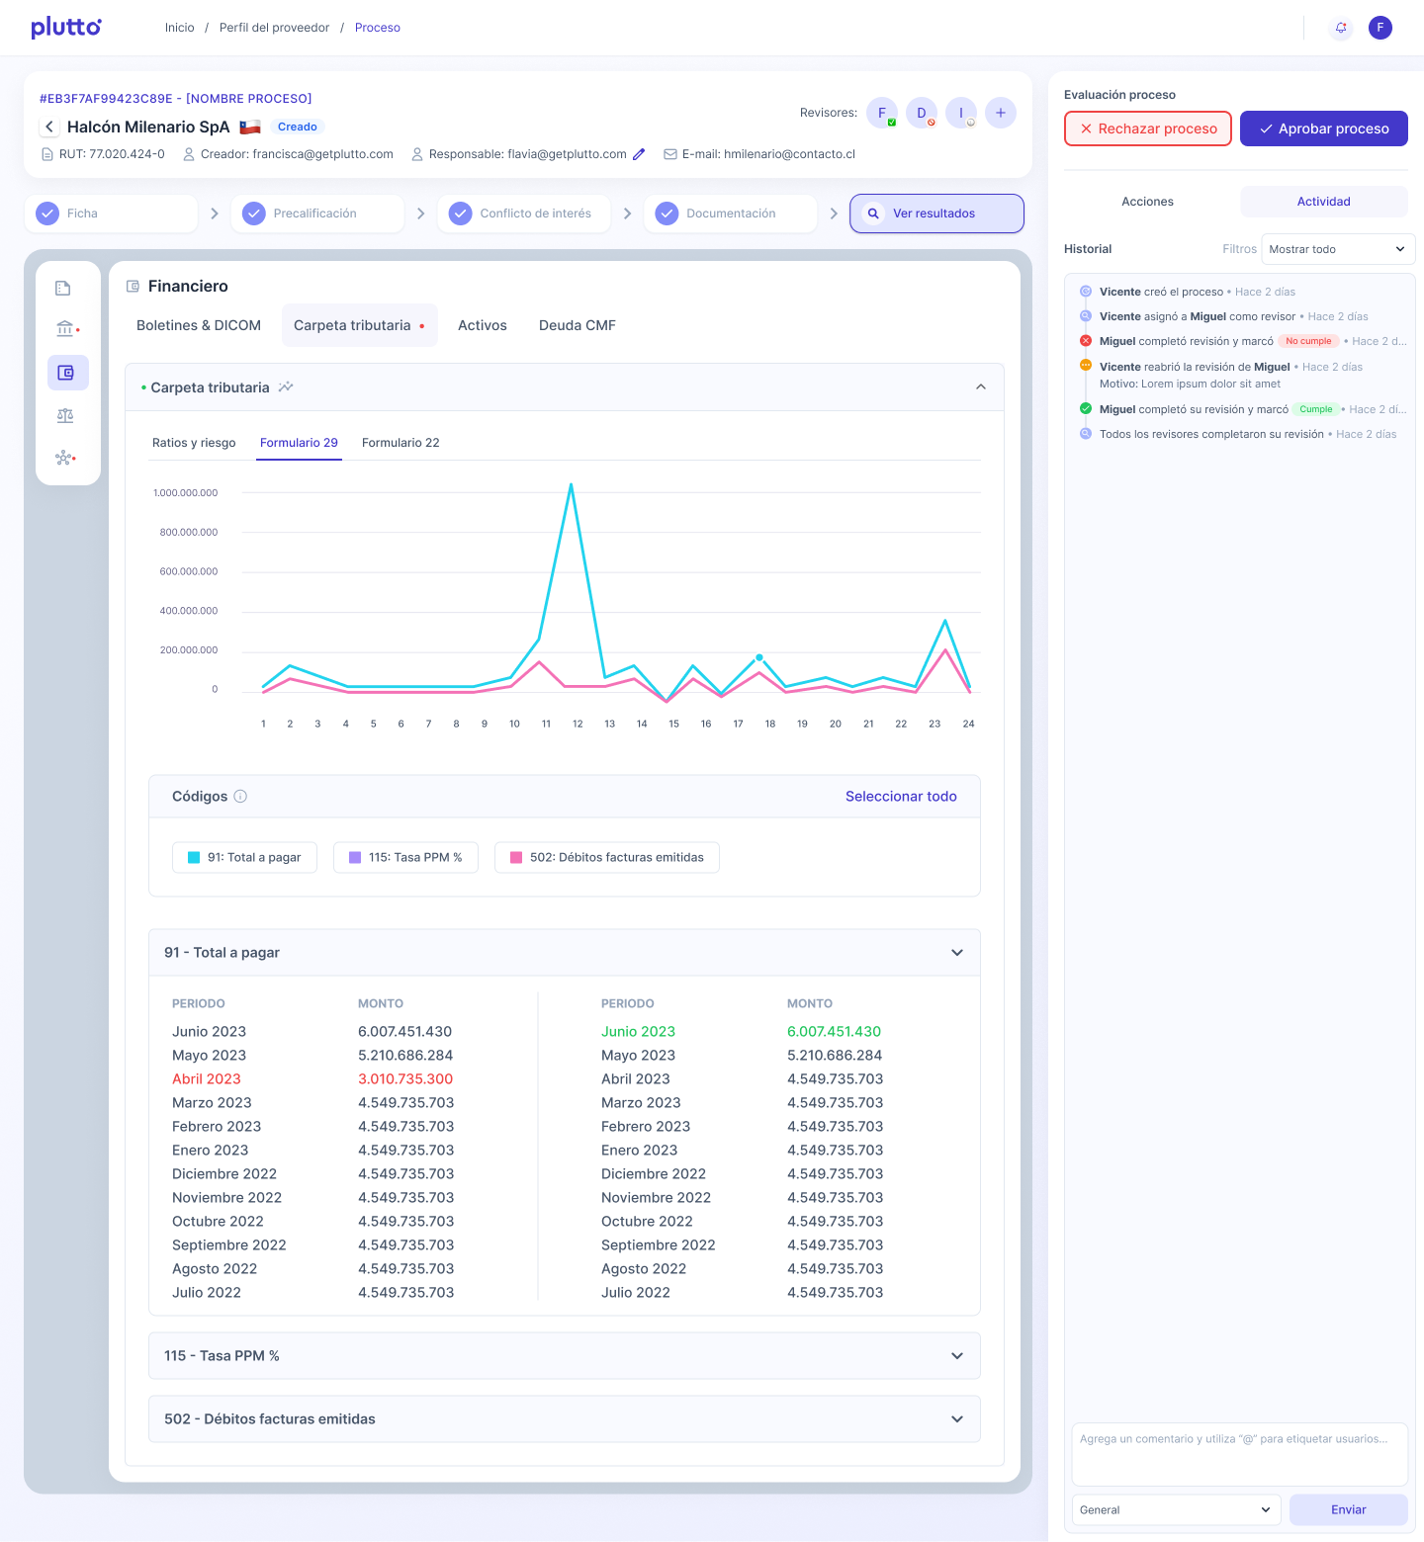Toggle the 115: Tasa PPM % code
This screenshot has width=1424, height=1542.
coord(405,858)
